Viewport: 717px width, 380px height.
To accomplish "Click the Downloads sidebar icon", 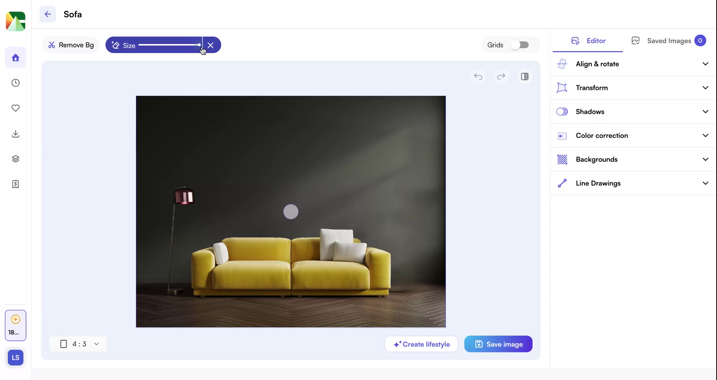I will click(15, 134).
